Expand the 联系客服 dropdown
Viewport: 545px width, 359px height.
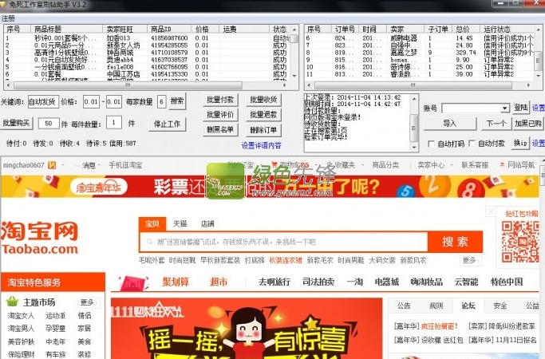(475, 165)
